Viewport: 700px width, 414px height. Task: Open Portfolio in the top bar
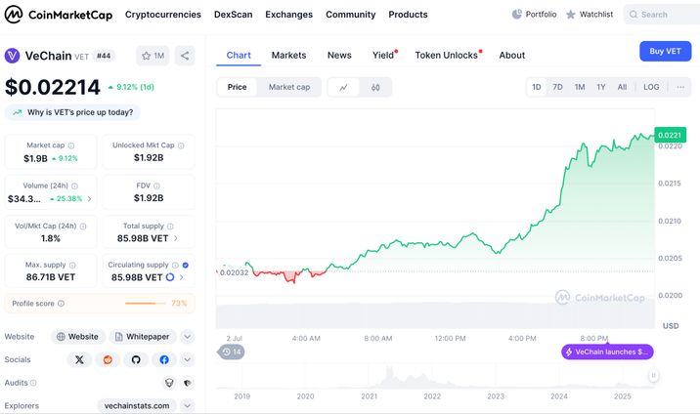(534, 15)
